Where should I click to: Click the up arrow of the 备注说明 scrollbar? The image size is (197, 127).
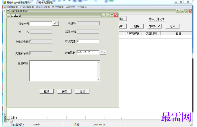98,62
